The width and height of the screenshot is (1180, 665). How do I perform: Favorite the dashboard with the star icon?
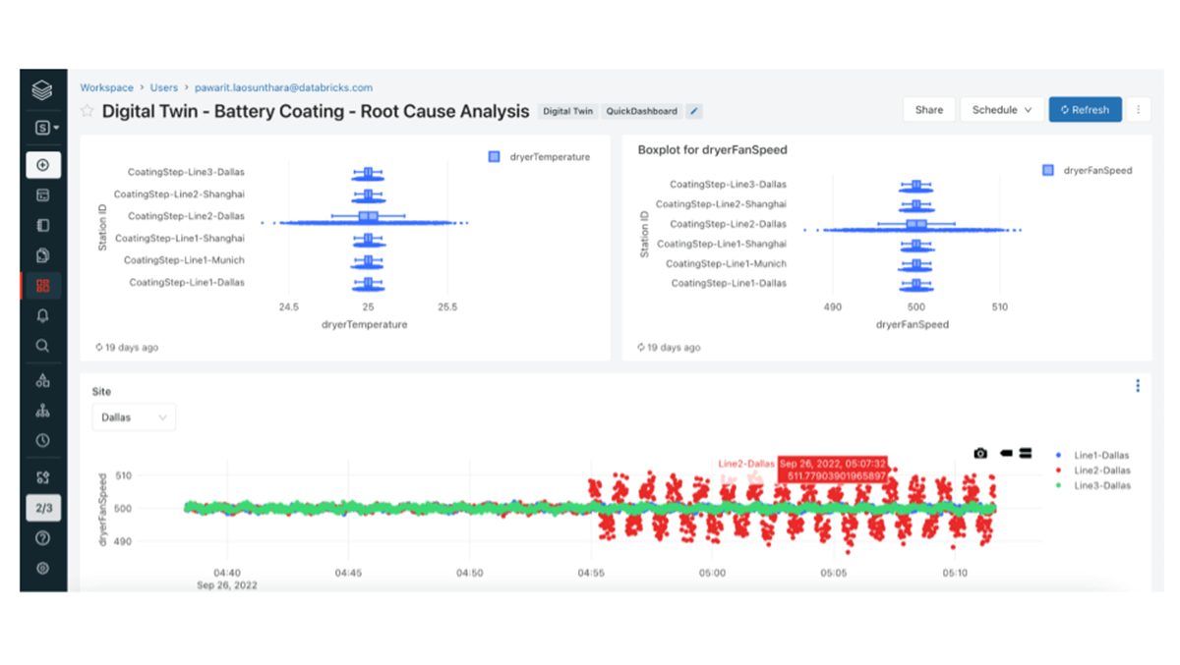[x=88, y=111]
